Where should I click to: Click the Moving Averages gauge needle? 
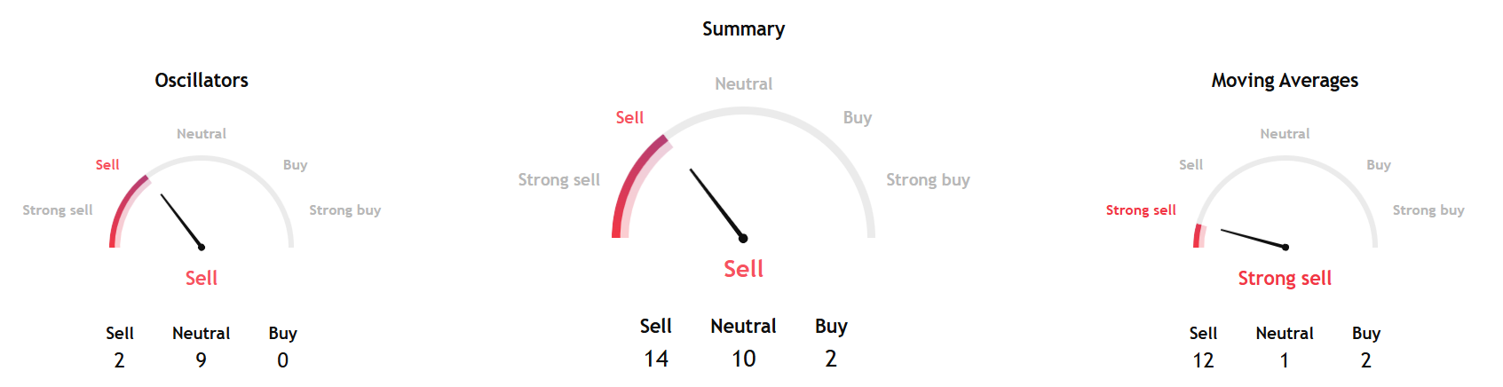pyautogui.click(x=1253, y=239)
